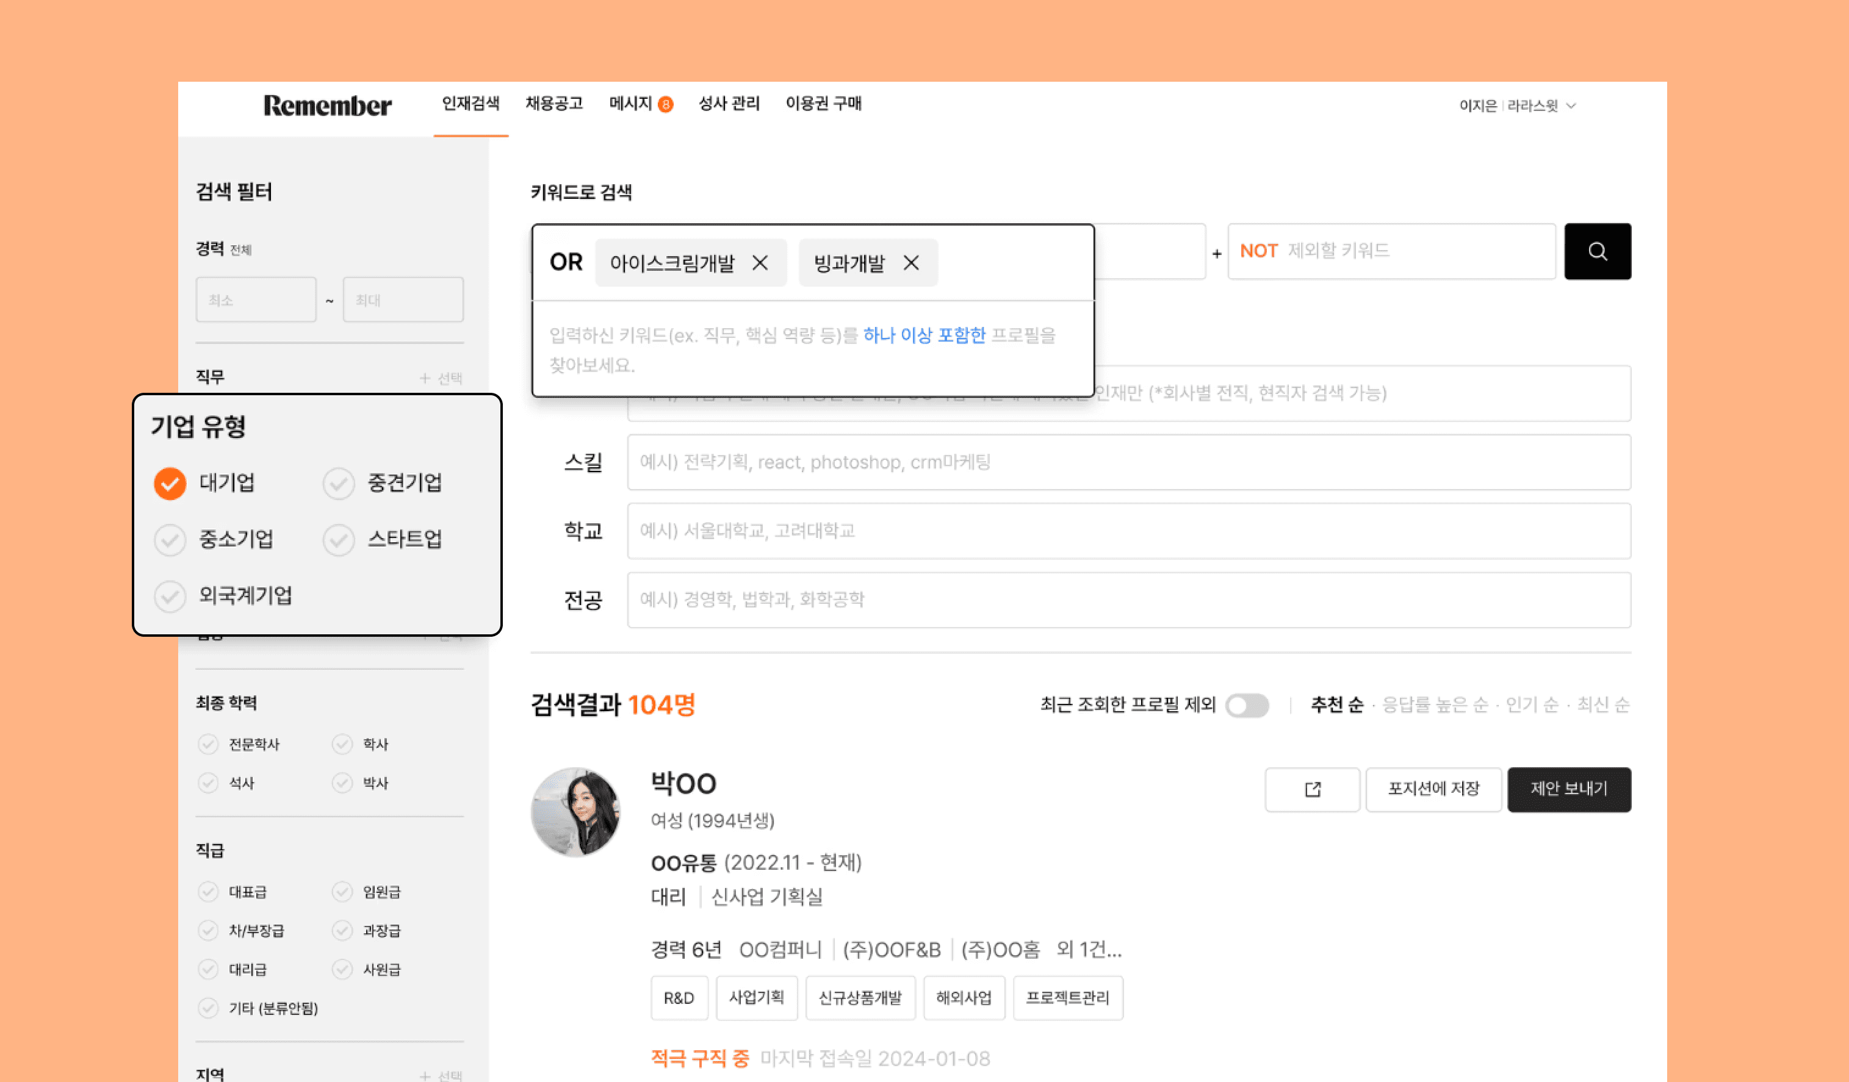Check the 중소기업 company type
Image resolution: width=1849 pixels, height=1082 pixels.
pyautogui.click(x=170, y=540)
